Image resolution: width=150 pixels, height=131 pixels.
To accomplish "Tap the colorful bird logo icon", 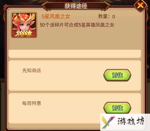I will coord(108,122).
